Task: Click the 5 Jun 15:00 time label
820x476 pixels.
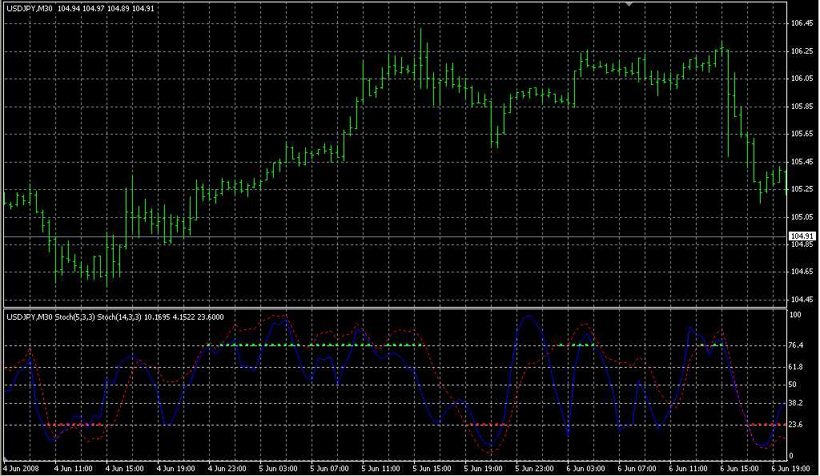Action: (433, 468)
